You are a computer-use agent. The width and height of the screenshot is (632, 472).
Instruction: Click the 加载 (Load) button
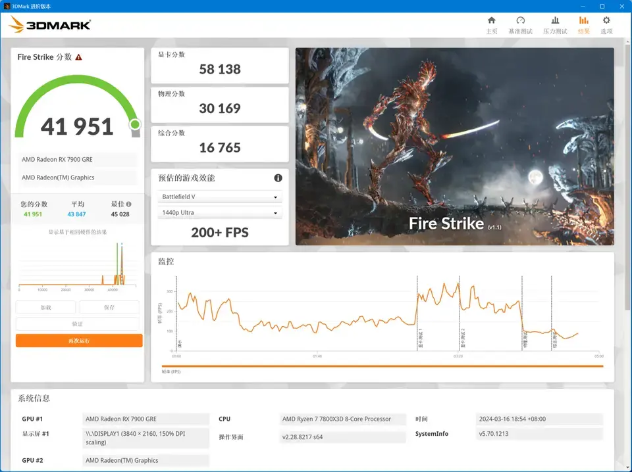tap(45, 308)
